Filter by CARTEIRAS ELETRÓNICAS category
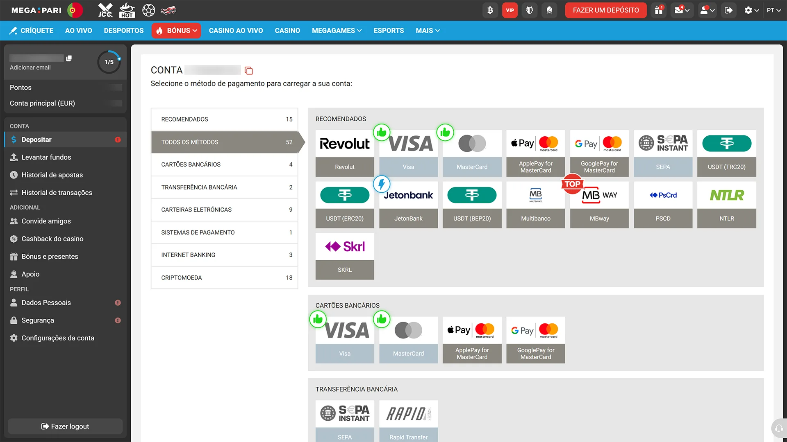The width and height of the screenshot is (787, 442). 224,210
